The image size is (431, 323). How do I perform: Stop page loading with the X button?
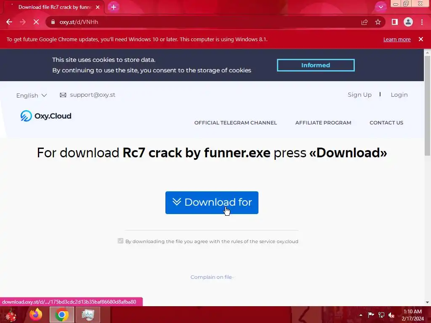pyautogui.click(x=36, y=22)
